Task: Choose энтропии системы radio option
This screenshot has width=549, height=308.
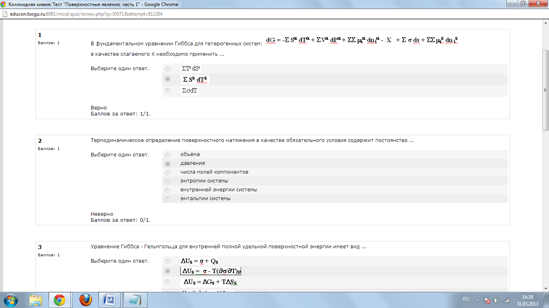Action: coord(168,181)
